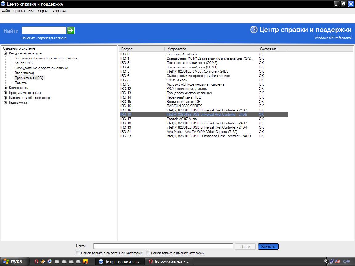Viewport: 355px width, 266px height.
Task: Expand the Программная среда tree node
Action: [x=5, y=93]
